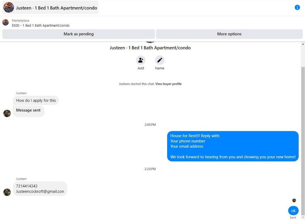Viewport: 305px width, 221px height.
Task: Open the conversation information icon
Action: click(297, 7)
